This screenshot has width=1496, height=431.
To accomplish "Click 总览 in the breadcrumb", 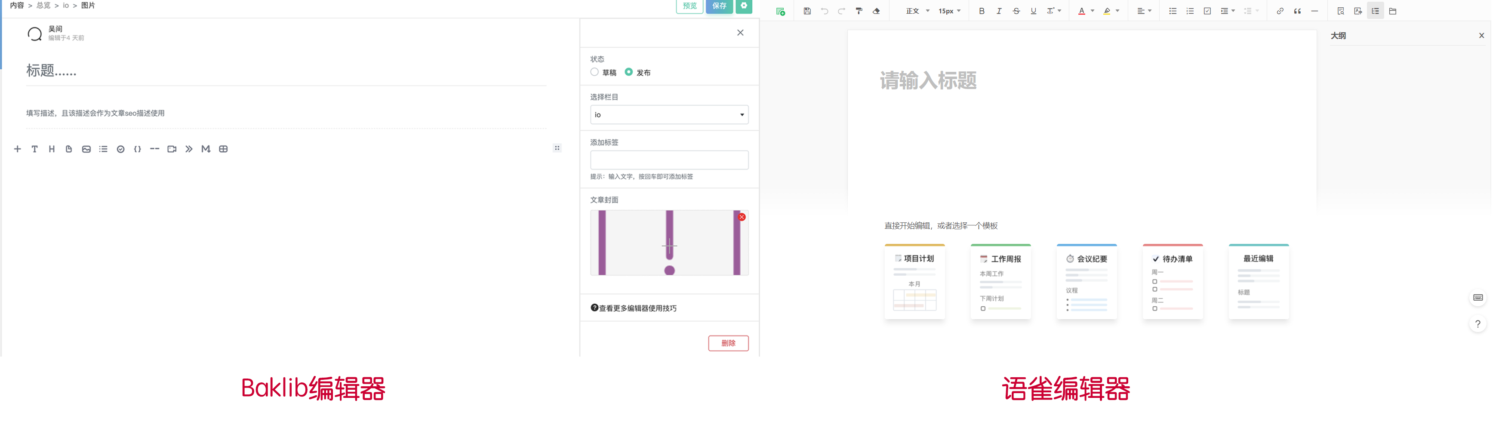I will pos(43,5).
